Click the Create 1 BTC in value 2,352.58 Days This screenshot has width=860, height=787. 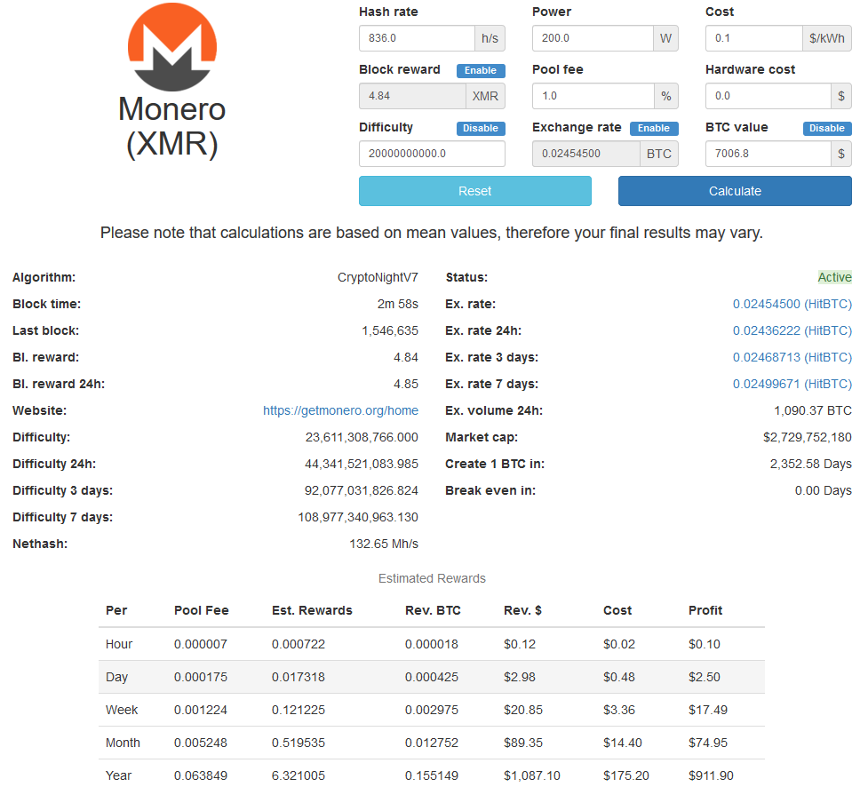click(x=810, y=464)
